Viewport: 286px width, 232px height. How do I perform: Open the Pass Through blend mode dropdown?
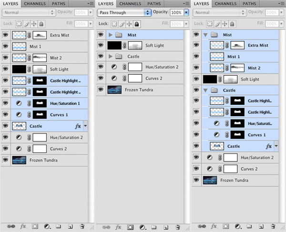124,12
